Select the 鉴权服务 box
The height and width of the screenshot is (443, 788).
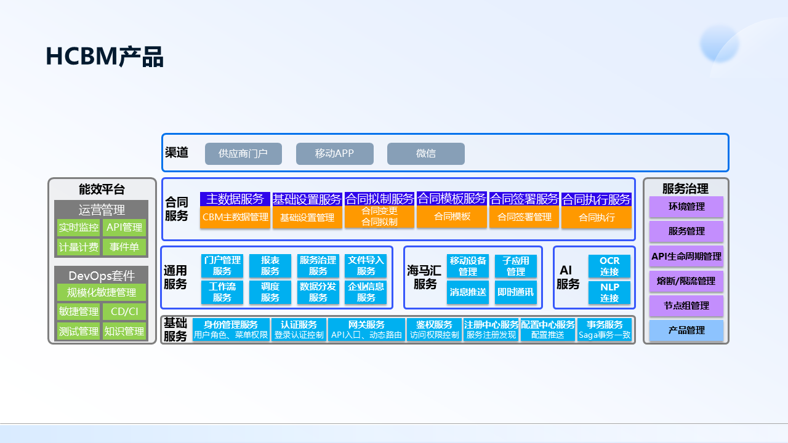point(435,330)
